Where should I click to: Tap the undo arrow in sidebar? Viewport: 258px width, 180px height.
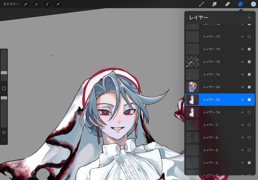4,132
